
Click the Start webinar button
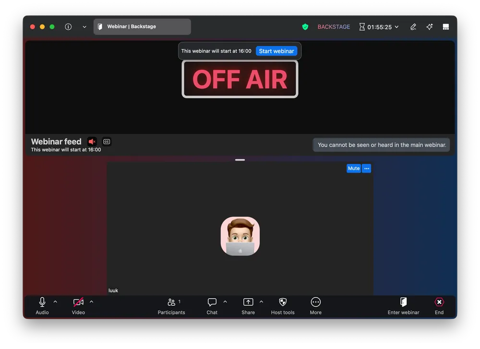pos(276,51)
